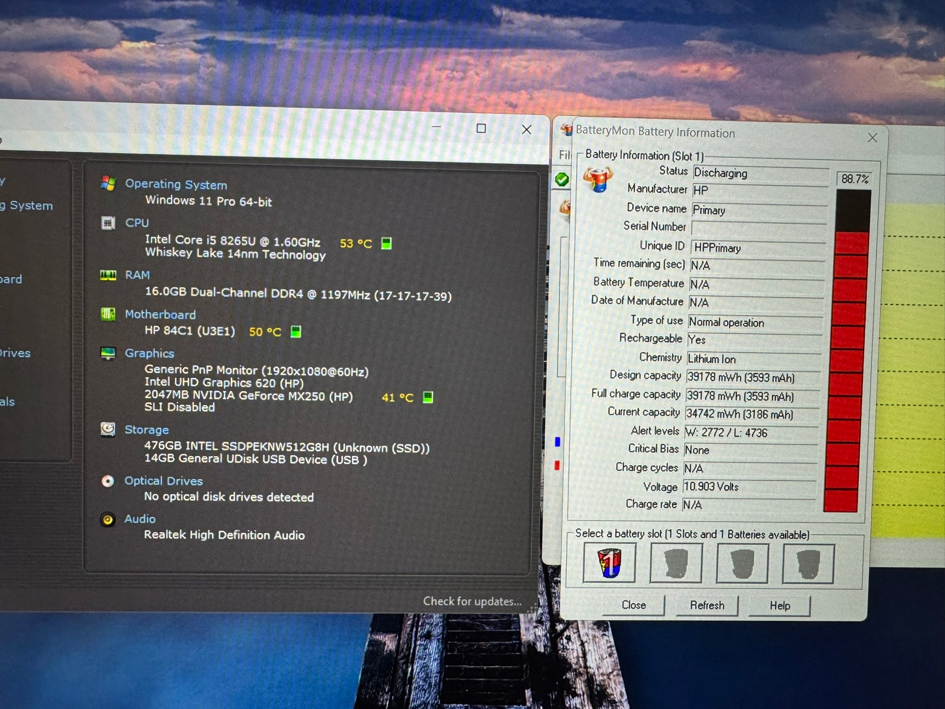The image size is (945, 709).
Task: Click the Type of use field Normal operation
Action: click(x=755, y=322)
